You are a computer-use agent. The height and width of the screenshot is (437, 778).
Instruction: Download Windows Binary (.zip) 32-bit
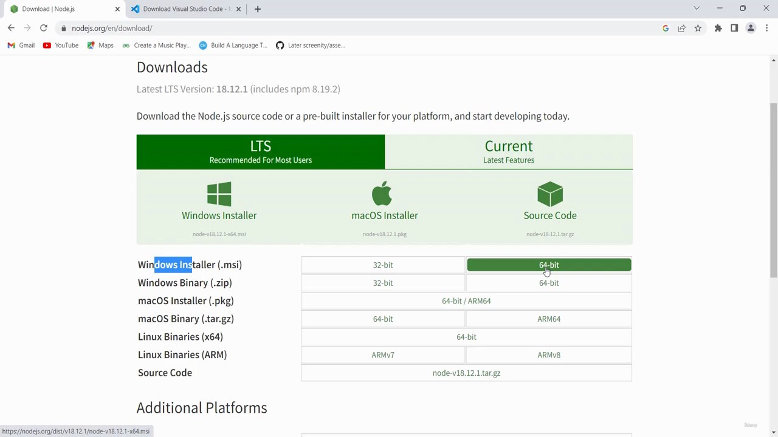tap(383, 283)
